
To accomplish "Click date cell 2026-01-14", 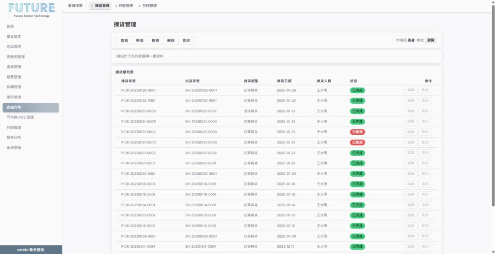I will pyautogui.click(x=286, y=205).
